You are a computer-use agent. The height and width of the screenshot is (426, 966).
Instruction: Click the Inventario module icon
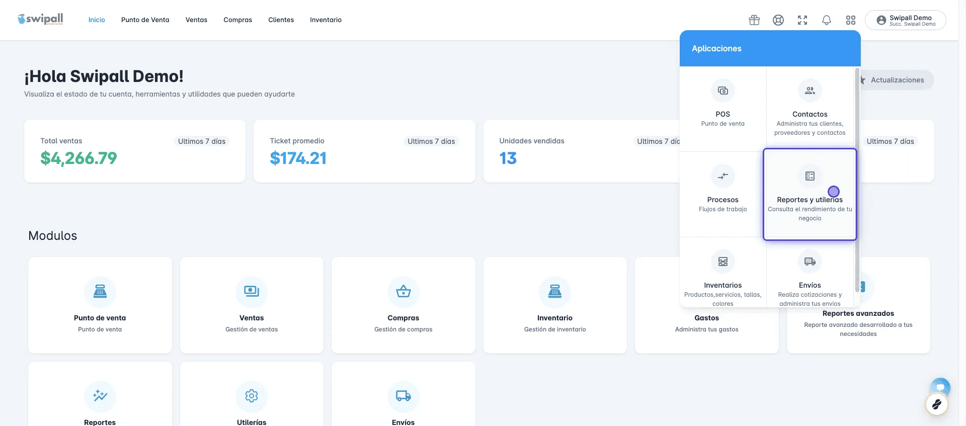[555, 292]
